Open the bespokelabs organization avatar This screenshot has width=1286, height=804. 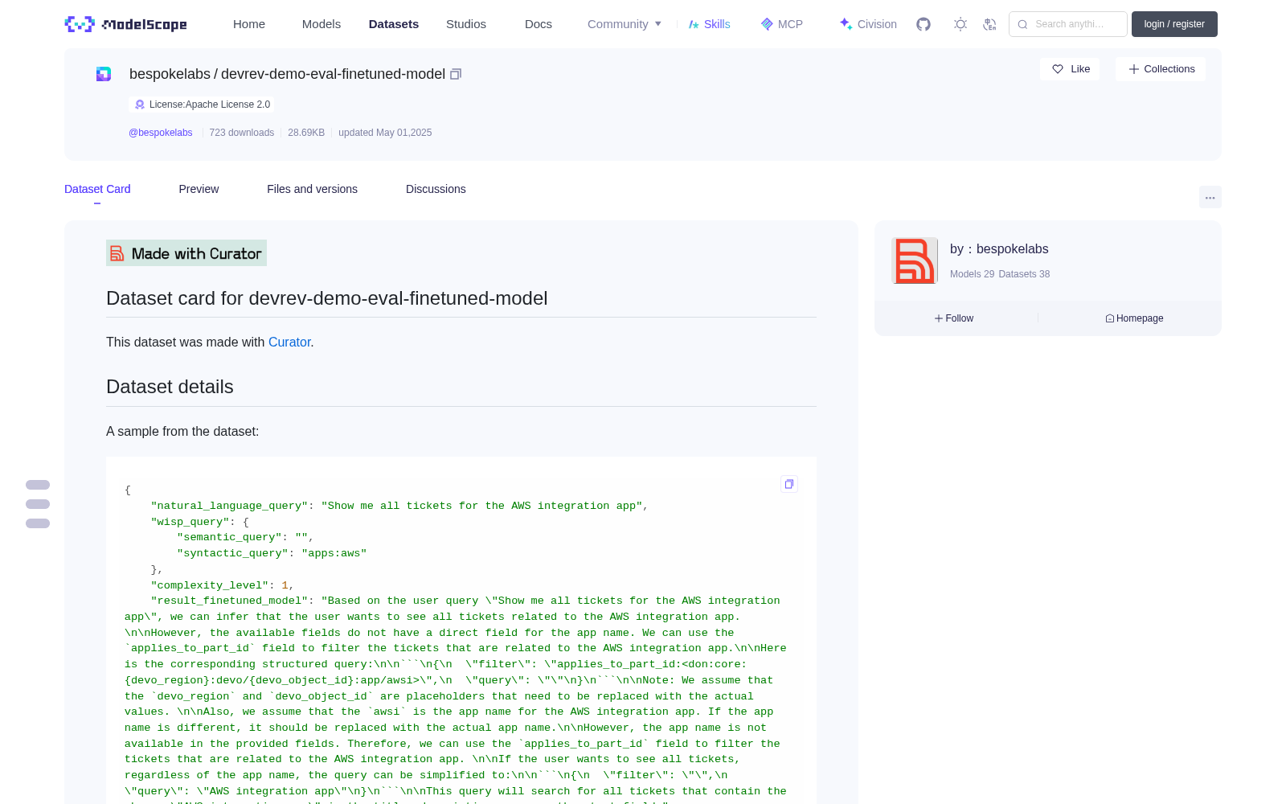[x=915, y=260]
